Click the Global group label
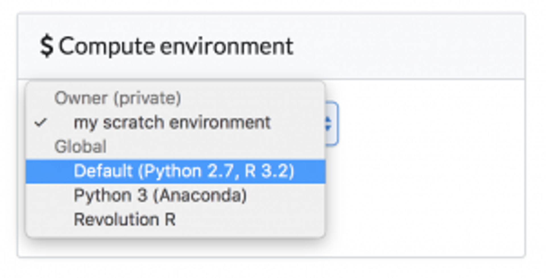546x278 pixels. pos(80,147)
